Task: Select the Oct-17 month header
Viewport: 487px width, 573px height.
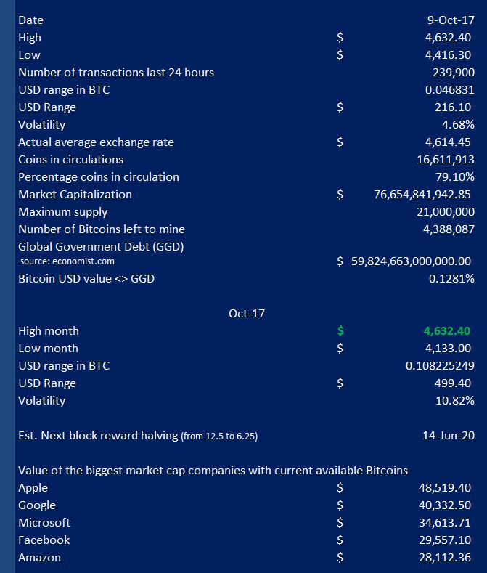Action: click(247, 314)
